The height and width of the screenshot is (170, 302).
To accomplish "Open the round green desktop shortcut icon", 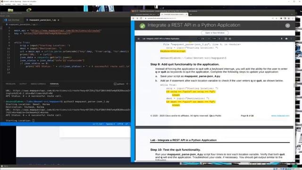I will click(29, 10).
